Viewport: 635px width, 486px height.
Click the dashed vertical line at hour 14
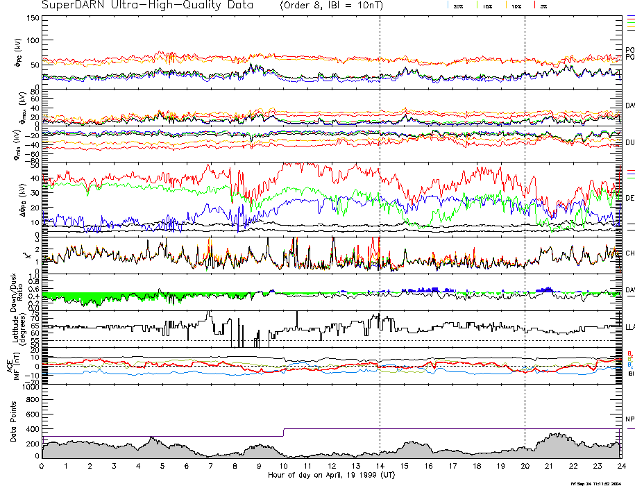380,208
